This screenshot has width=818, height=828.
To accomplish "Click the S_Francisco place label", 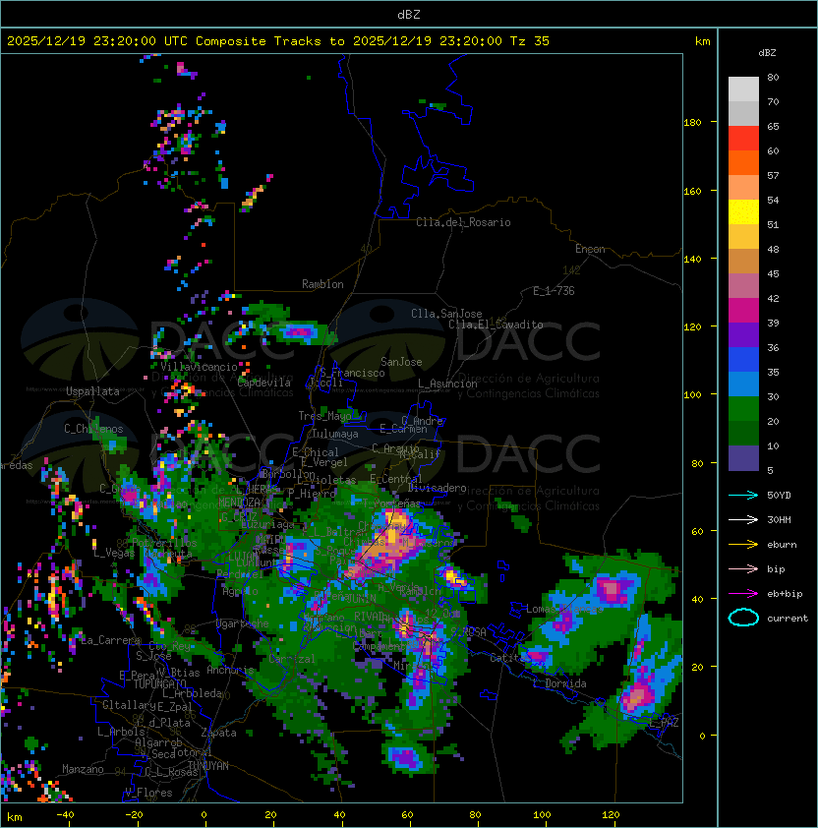I will point(352,373).
